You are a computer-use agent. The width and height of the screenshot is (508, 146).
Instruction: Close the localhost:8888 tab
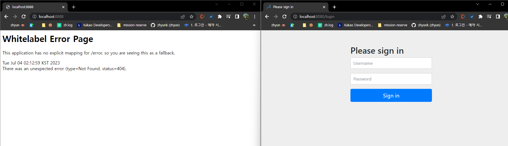pyautogui.click(x=63, y=7)
